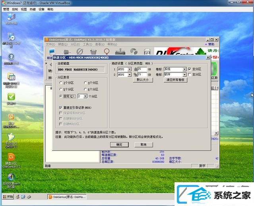254x206 pixels.
Task: Click partition 2 size field showing 15
Action: tap(142, 74)
